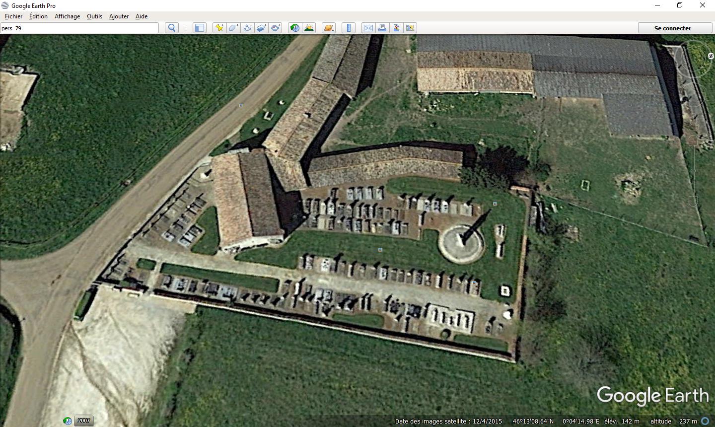The image size is (715, 427).
Task: Save image of current view
Action: pos(396,28)
